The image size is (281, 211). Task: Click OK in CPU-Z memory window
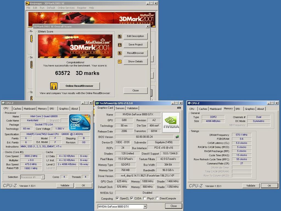269,186
